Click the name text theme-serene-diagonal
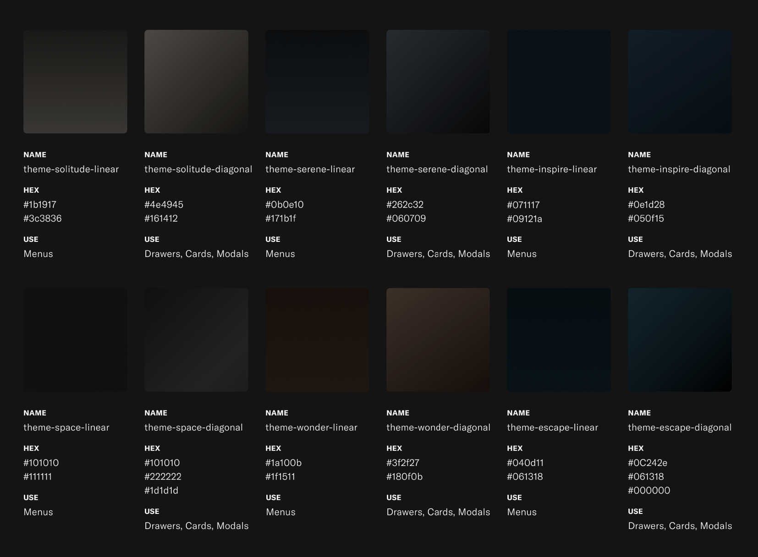Viewport: 758px width, 557px height. coord(437,169)
